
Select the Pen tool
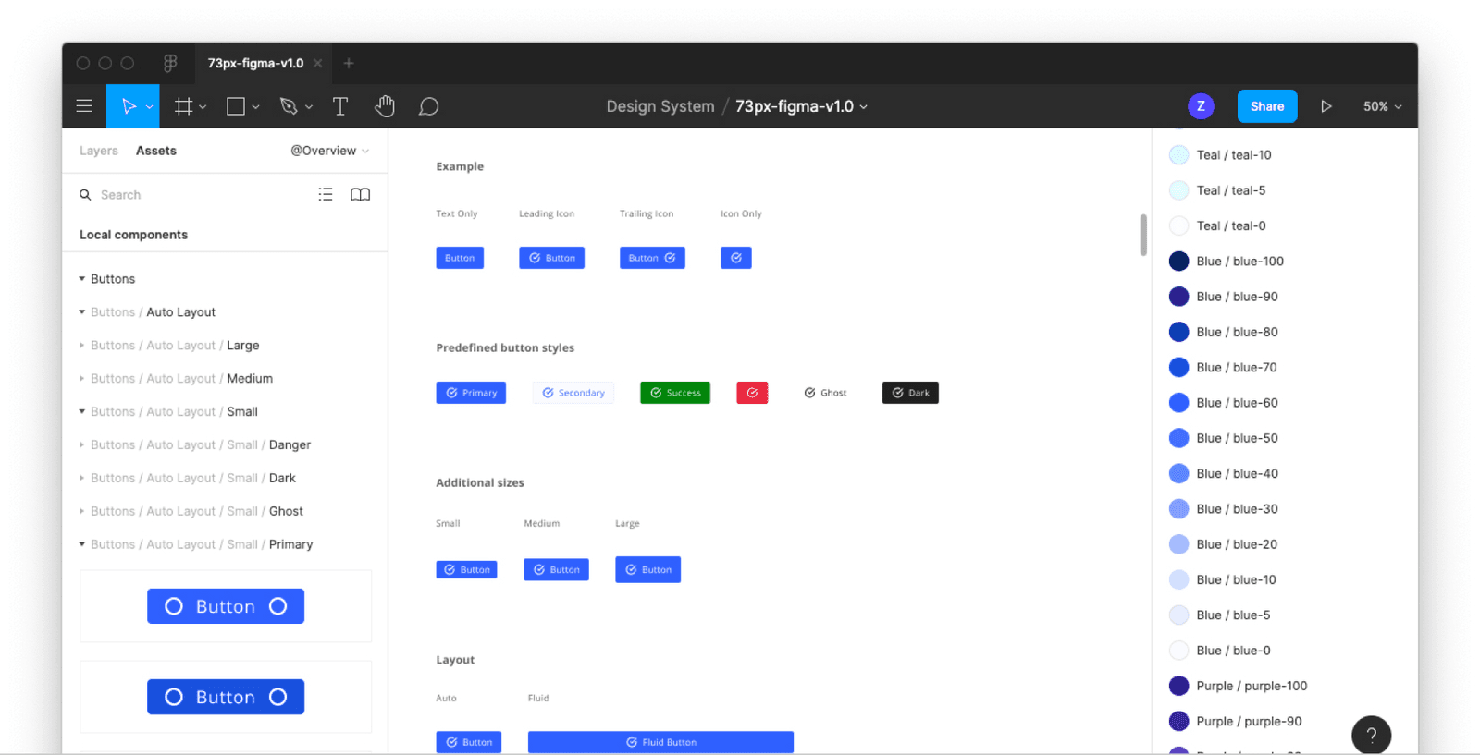click(289, 106)
